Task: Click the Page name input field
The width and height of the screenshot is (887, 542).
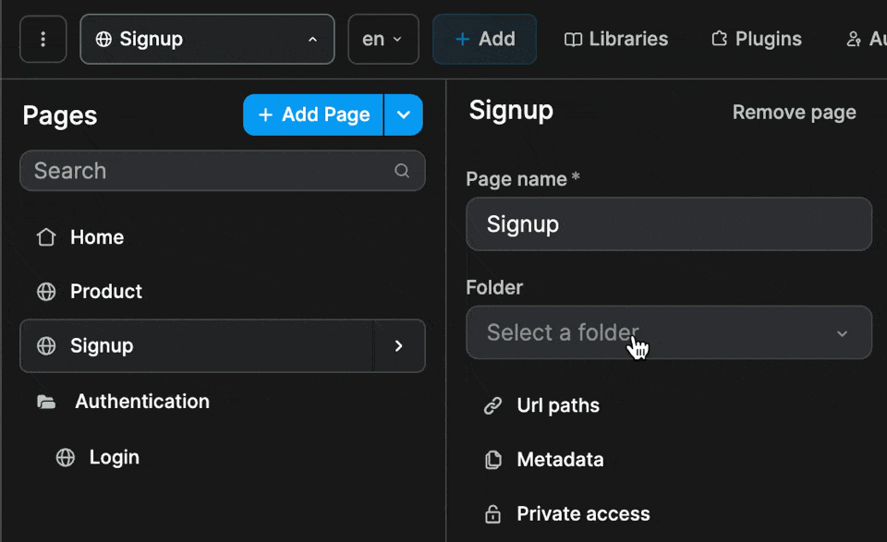Action: [669, 223]
